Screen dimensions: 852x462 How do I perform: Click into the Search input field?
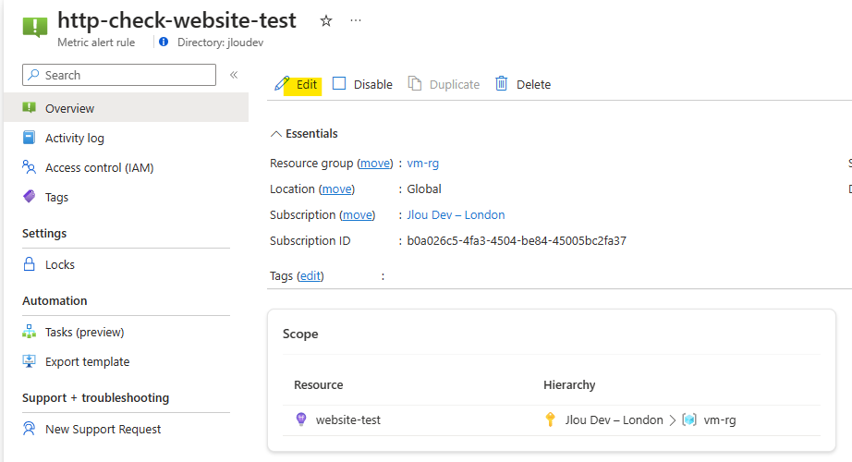coord(119,75)
